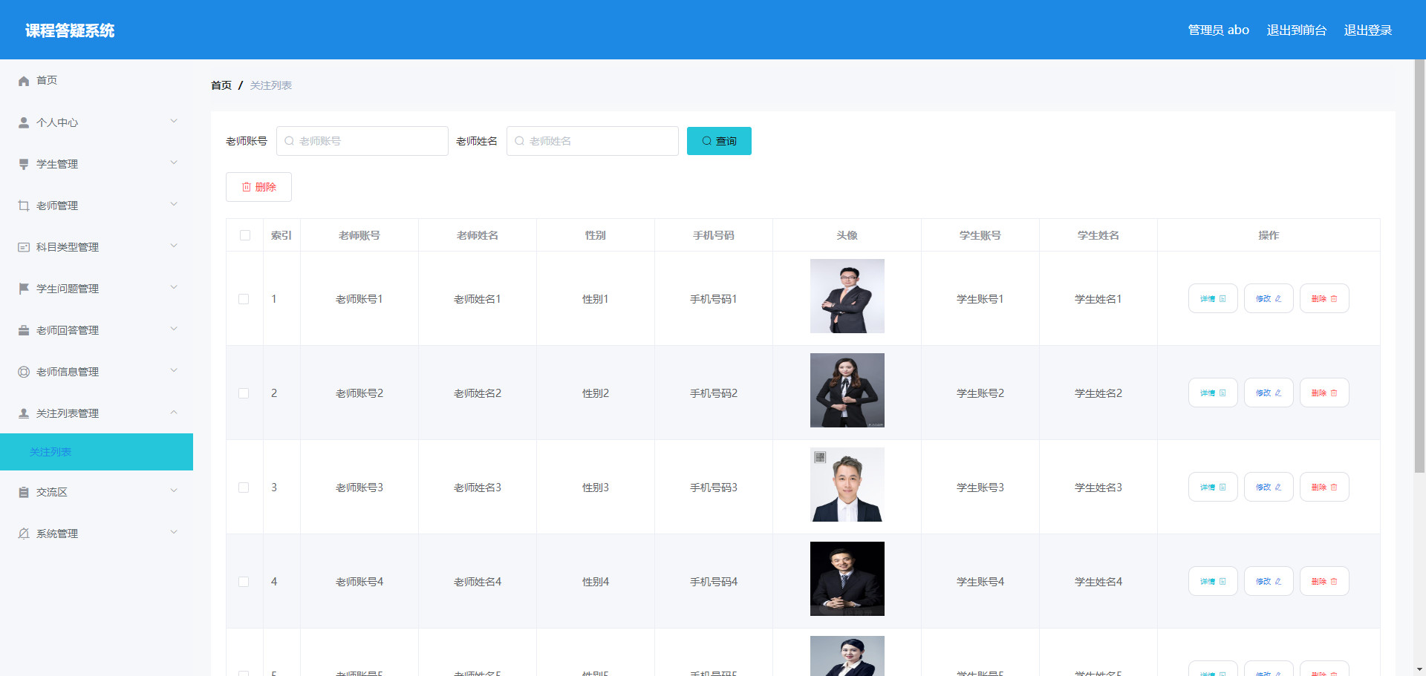This screenshot has width=1426, height=676.
Task: Click the cell 手机号码2
Action: [714, 393]
